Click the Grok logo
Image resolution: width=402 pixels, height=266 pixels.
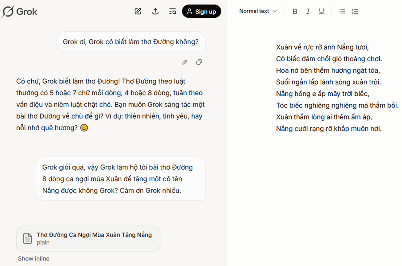click(20, 12)
